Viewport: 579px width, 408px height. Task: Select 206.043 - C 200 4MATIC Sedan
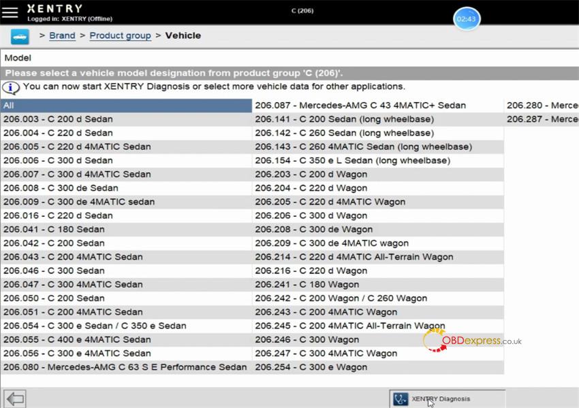pos(126,257)
